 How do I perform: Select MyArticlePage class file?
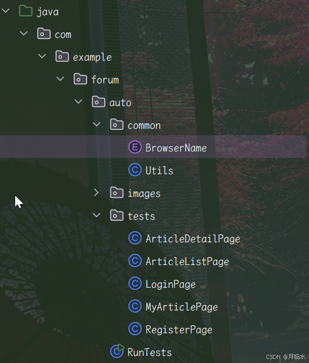(182, 307)
